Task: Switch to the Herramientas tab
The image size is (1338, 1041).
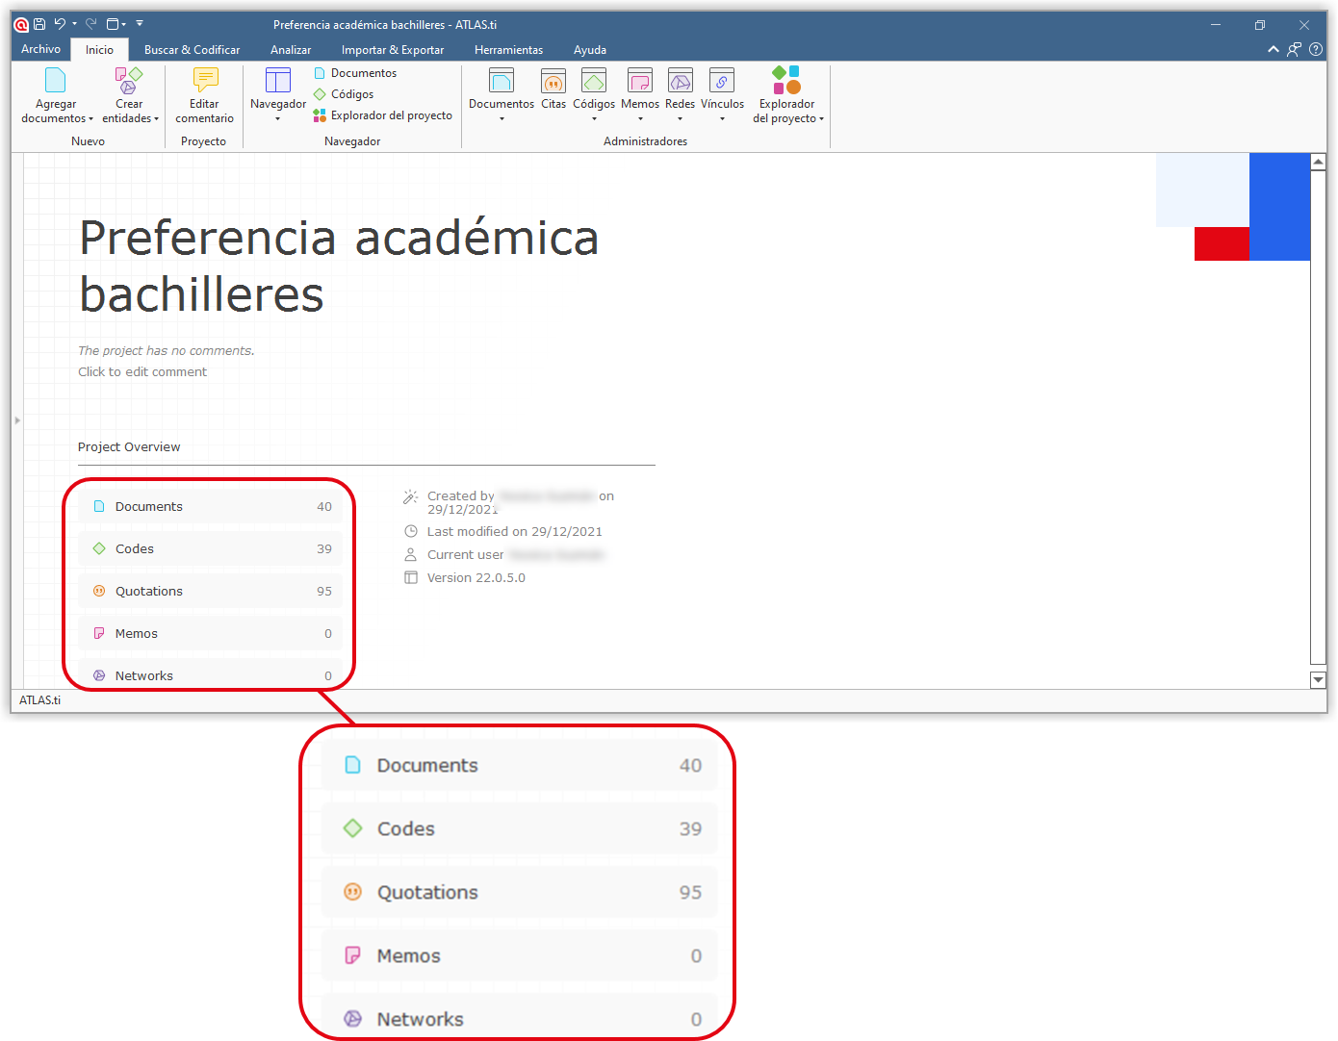Action: pos(508,50)
